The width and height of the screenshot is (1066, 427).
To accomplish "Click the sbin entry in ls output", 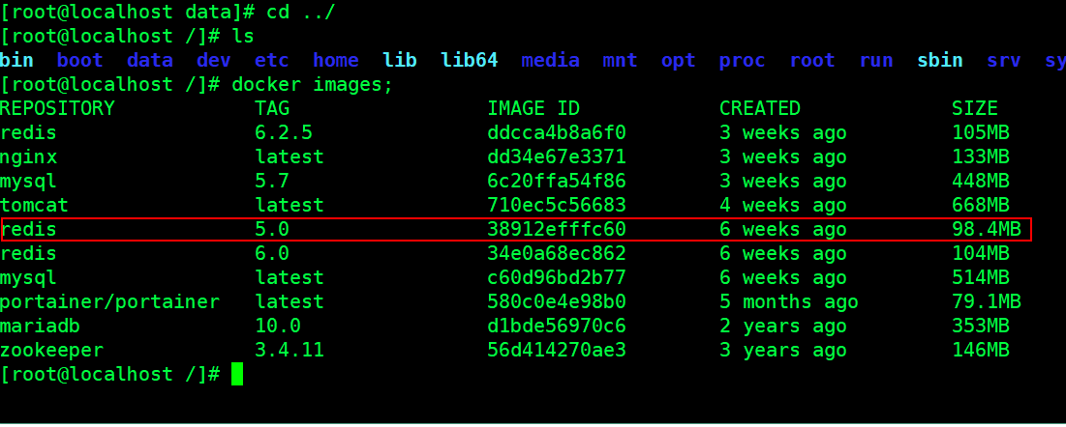I will [940, 61].
